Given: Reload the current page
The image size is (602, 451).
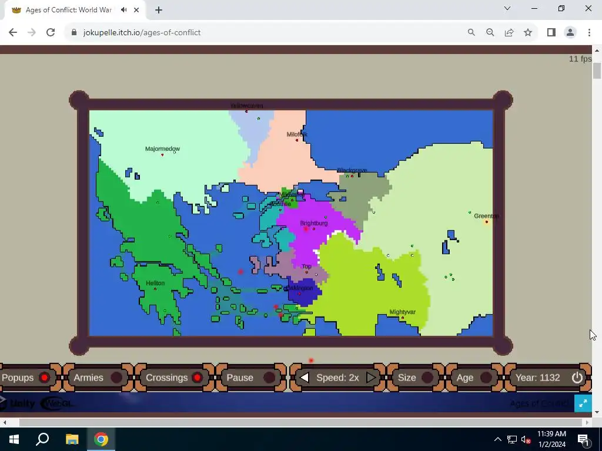Looking at the screenshot, I should point(51,33).
